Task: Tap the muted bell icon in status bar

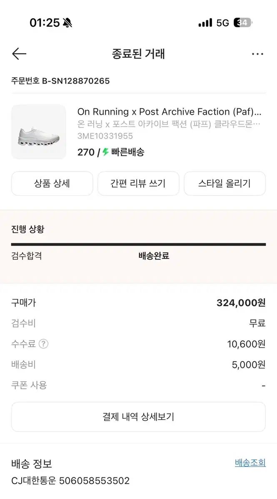Action: [x=67, y=23]
